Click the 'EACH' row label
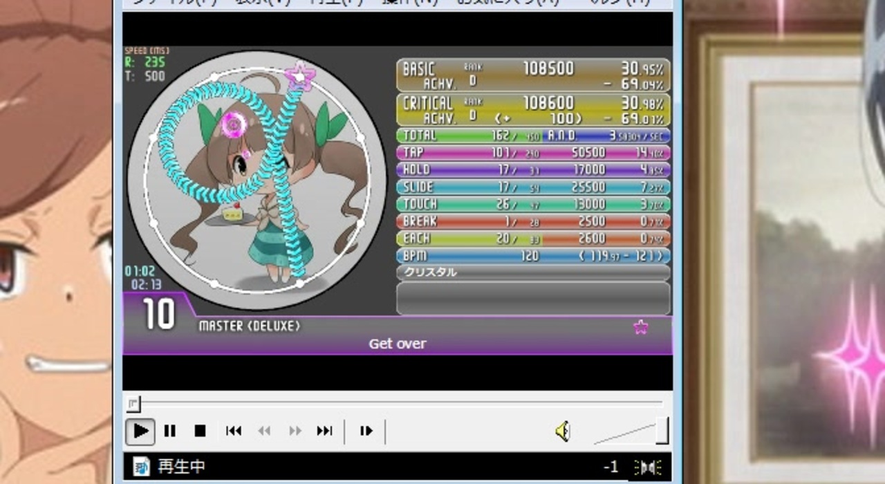The width and height of the screenshot is (885, 484). [416, 239]
